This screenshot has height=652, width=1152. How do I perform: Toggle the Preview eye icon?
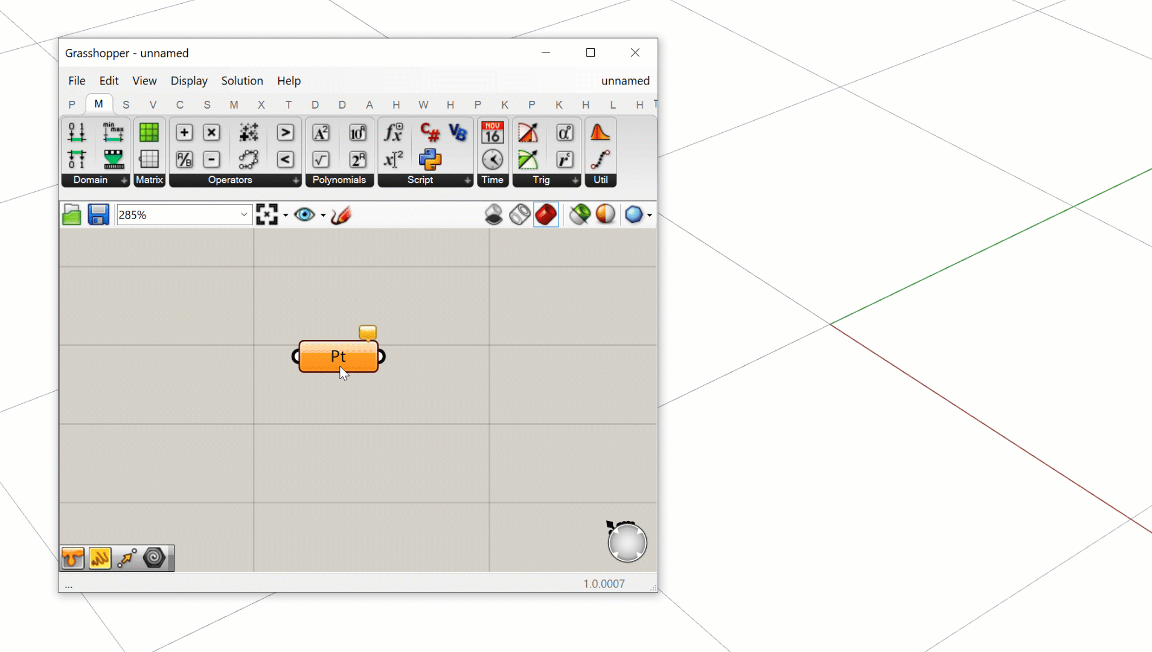[x=304, y=215]
